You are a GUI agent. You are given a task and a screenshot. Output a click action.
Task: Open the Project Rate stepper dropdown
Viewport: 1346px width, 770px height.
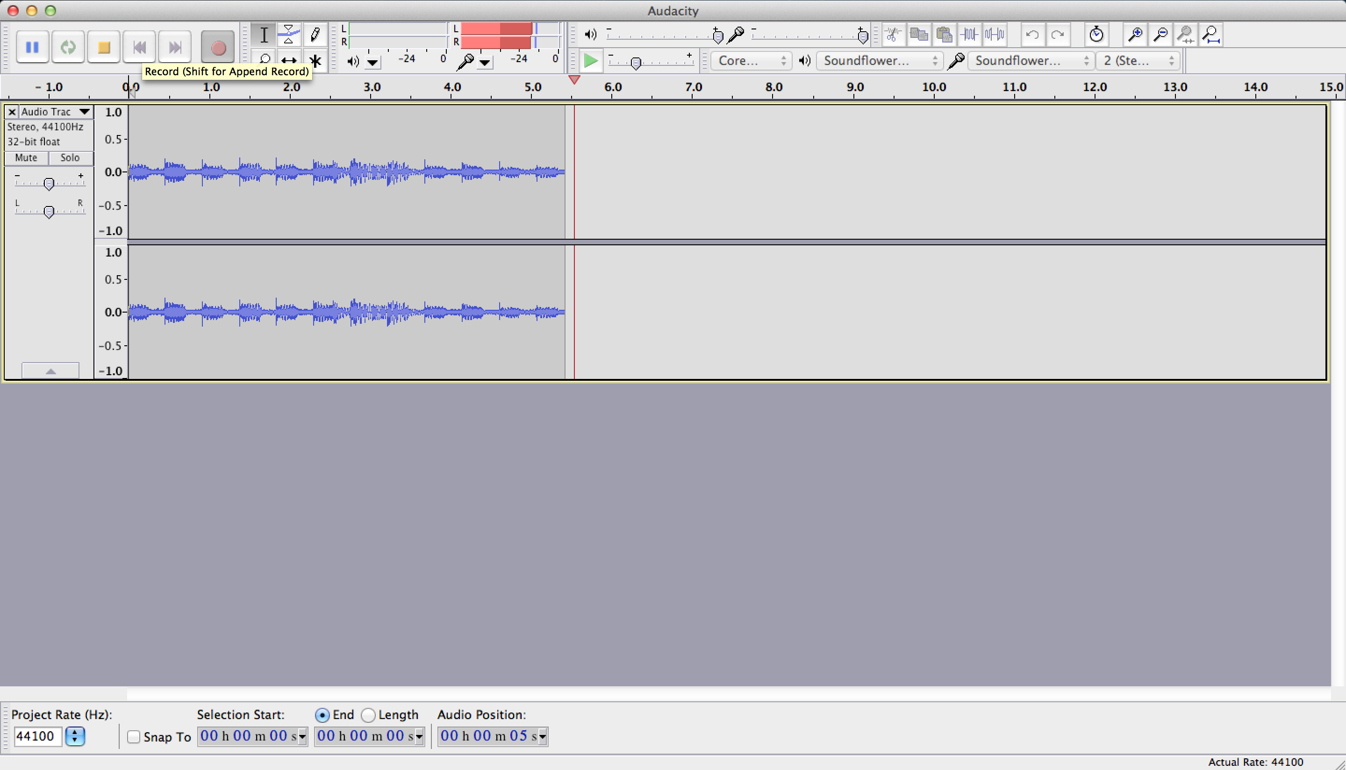click(75, 736)
